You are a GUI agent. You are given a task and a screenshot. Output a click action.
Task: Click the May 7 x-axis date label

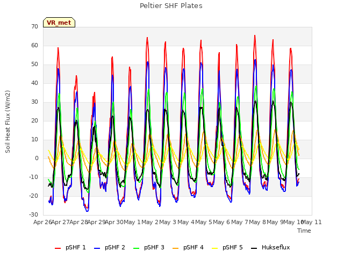pyautogui.click(x=240, y=222)
